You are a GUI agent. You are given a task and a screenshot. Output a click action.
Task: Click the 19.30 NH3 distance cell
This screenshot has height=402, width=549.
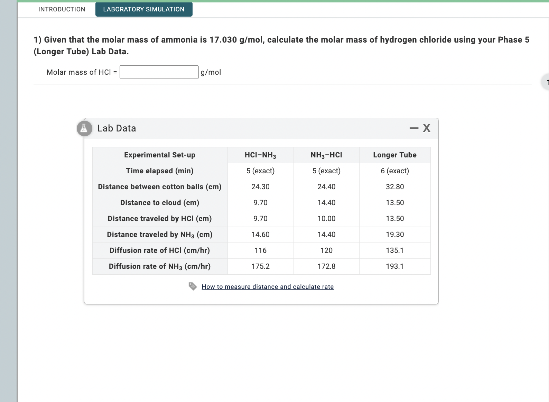[395, 235]
